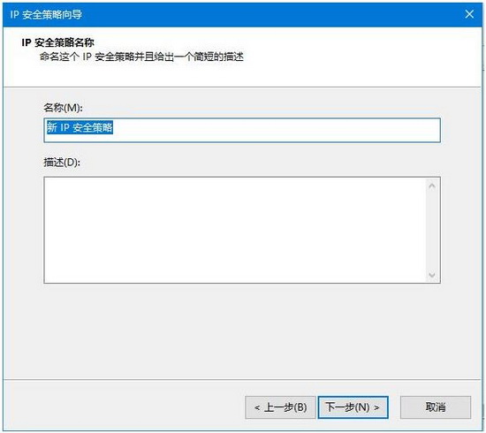This screenshot has height=433, width=486.
Task: Close the IP 安全策略向导 dialog
Action: [469, 14]
